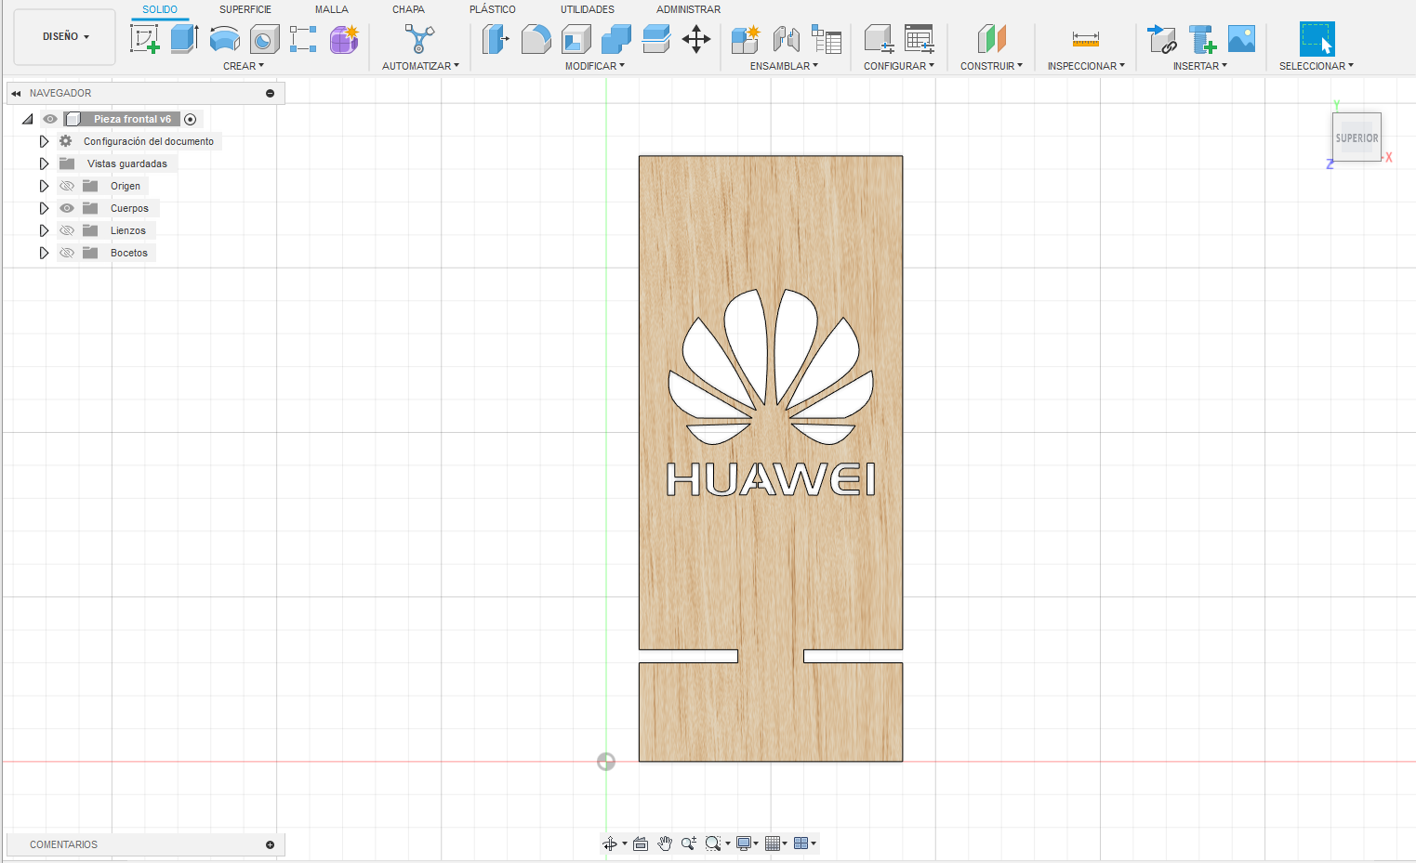
Task: Select the Insert McMaster-Carr component tool
Action: tap(1202, 39)
